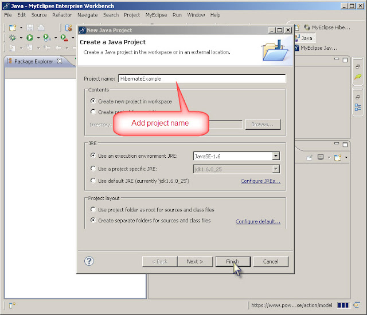367x315 pixels.
Task: Click the fast view icon in status bar
Action: (12, 305)
